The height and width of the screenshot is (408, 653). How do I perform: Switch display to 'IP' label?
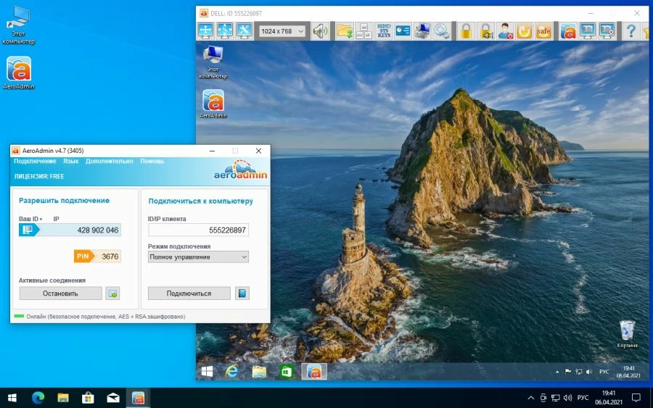click(57, 219)
